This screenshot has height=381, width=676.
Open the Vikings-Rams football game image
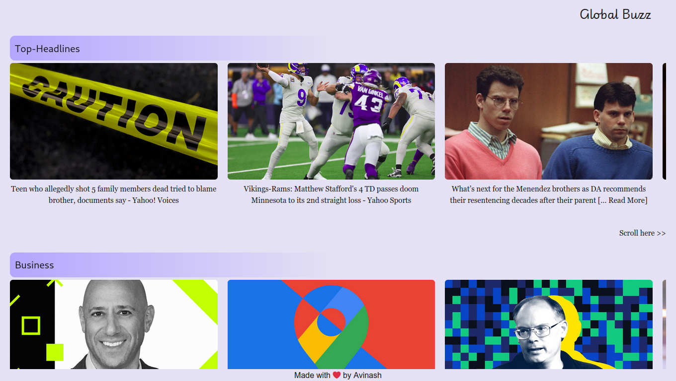(x=331, y=121)
